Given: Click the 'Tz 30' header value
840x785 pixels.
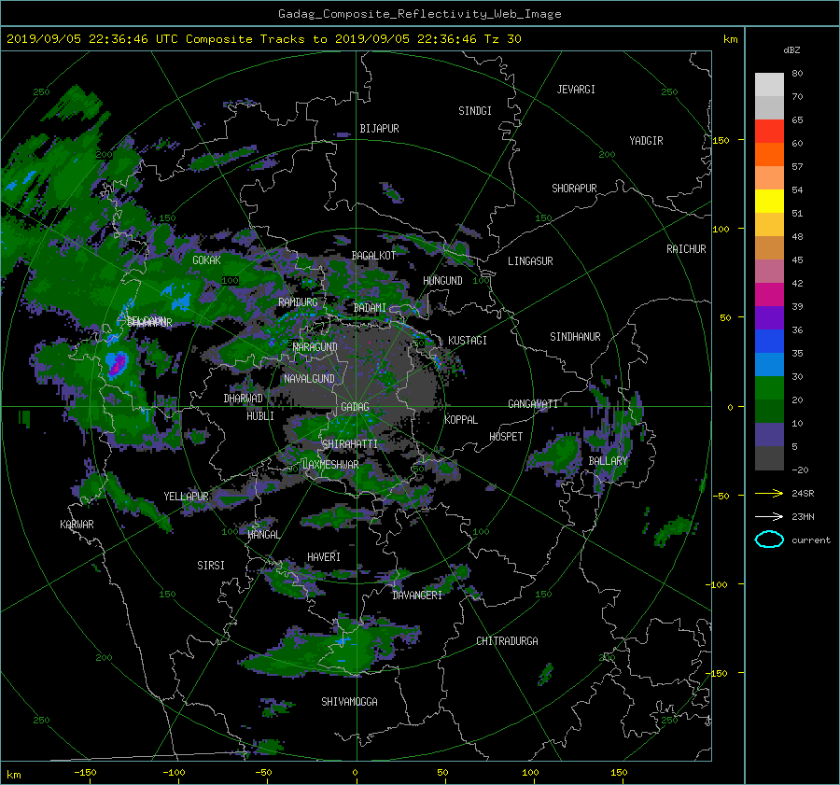Looking at the screenshot, I should point(502,39).
